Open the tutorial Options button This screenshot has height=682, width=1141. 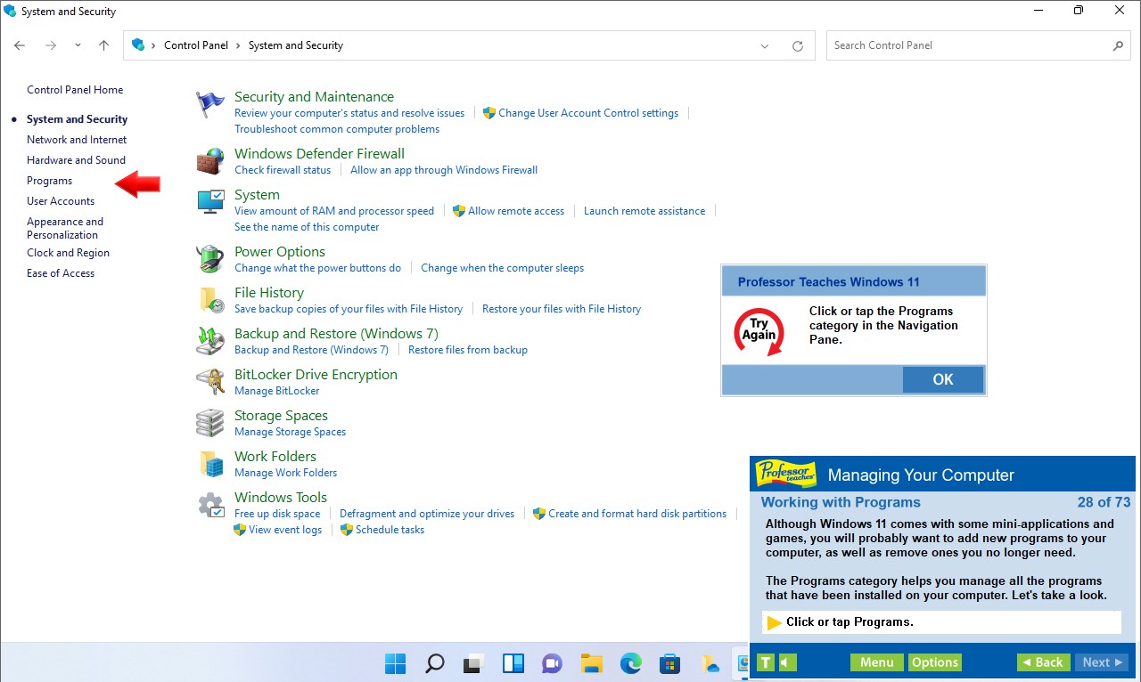click(x=935, y=662)
